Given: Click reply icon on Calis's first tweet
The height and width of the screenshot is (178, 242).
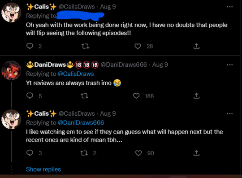Looking at the screenshot, I should coord(30,46).
